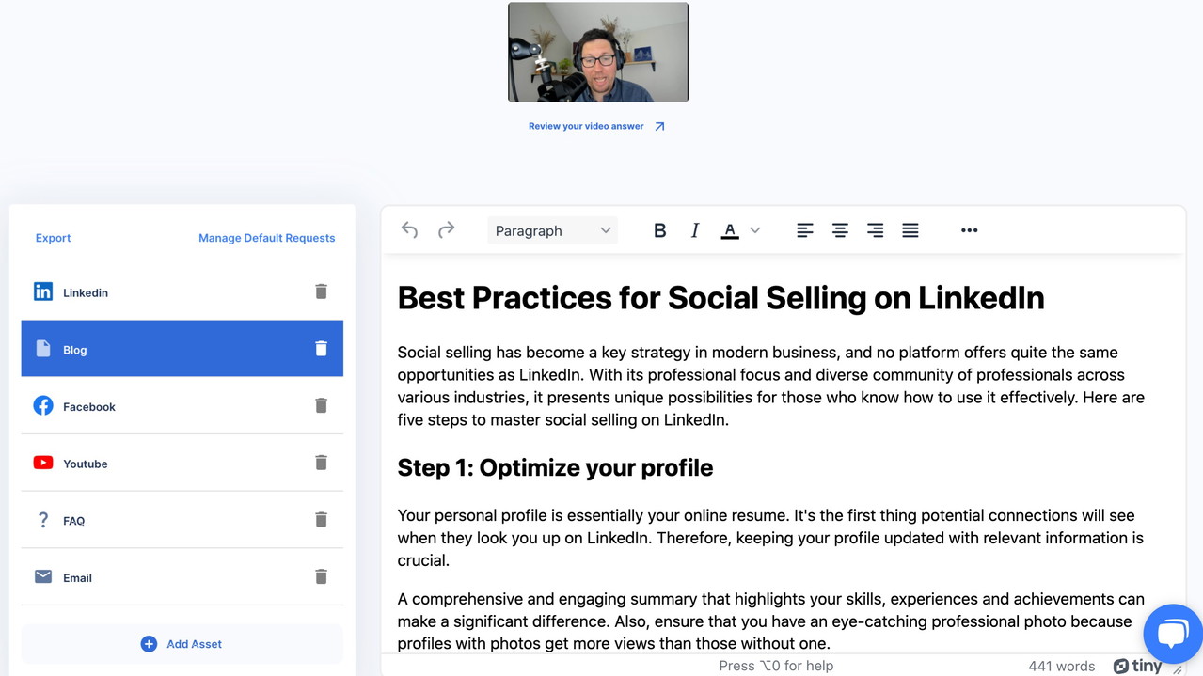Expand more toolbar options (three dots)

coord(969,230)
